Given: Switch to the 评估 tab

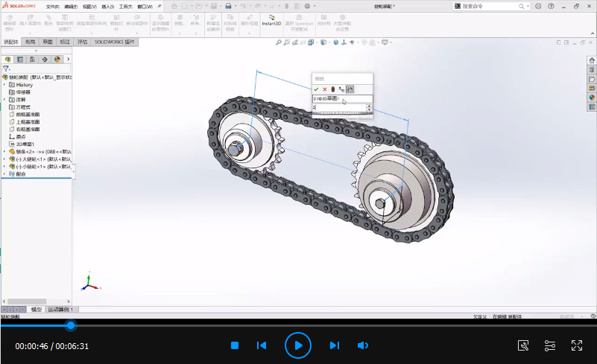Looking at the screenshot, I should point(82,42).
